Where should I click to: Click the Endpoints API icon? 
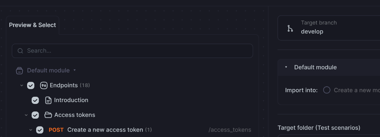coord(44,85)
